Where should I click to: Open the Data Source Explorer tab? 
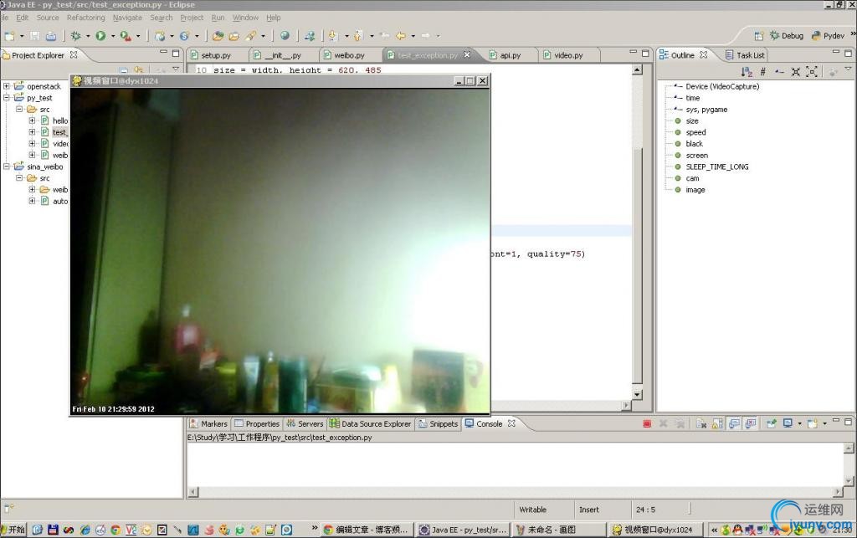click(370, 424)
